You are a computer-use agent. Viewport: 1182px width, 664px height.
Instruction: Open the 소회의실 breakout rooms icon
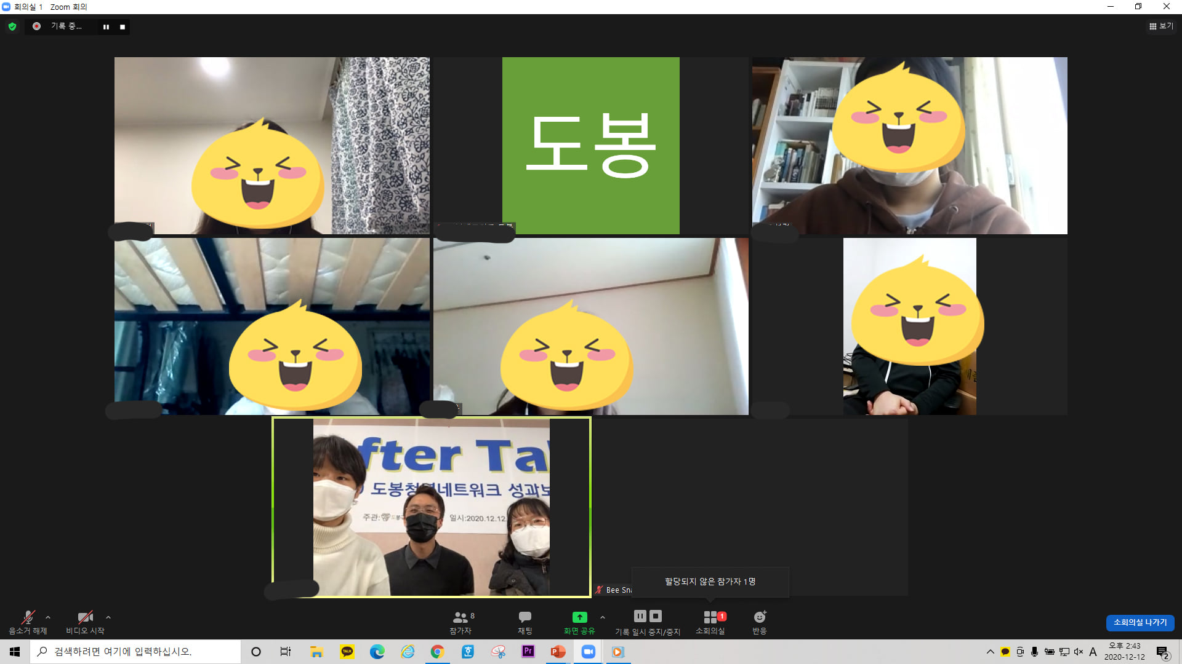pos(710,617)
